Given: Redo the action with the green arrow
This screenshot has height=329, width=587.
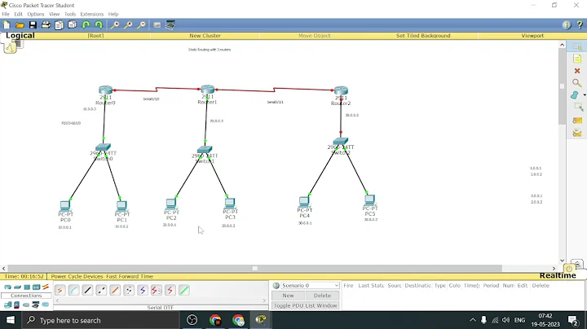Looking at the screenshot, I should point(99,25).
